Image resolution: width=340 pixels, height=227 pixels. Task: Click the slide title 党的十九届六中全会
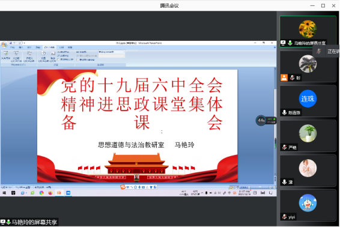click(x=141, y=85)
